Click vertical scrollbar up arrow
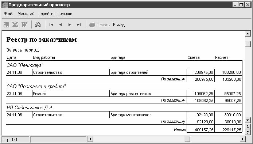The image size is (253, 144). point(248,34)
